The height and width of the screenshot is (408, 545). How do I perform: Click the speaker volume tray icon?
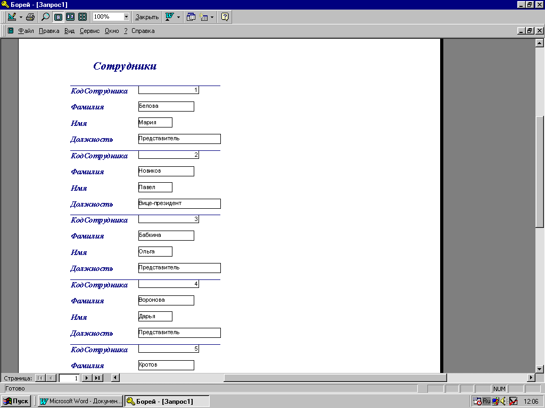(x=503, y=401)
